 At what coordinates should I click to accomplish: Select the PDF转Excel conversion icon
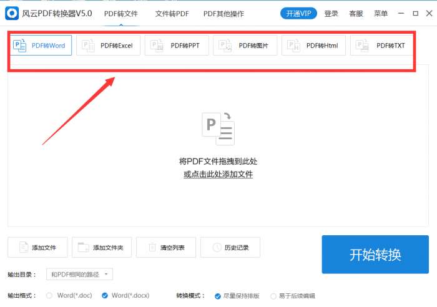(88, 45)
